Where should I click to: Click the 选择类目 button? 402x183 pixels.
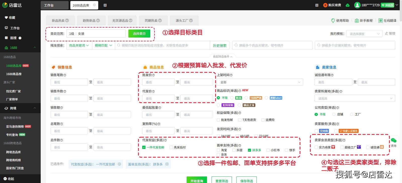pos(139,34)
